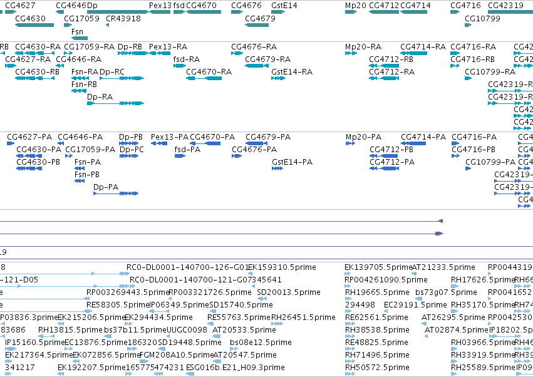Viewport: 533px width, 377px height.
Task: Click the Fsn-RB transcript label
Action: (x=84, y=85)
